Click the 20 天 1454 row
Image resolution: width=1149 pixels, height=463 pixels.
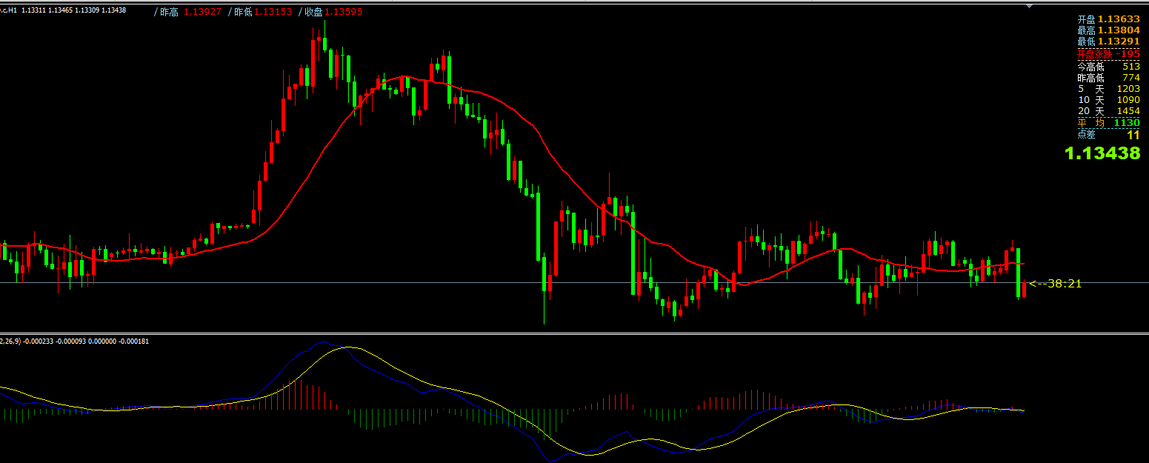[x=1108, y=111]
